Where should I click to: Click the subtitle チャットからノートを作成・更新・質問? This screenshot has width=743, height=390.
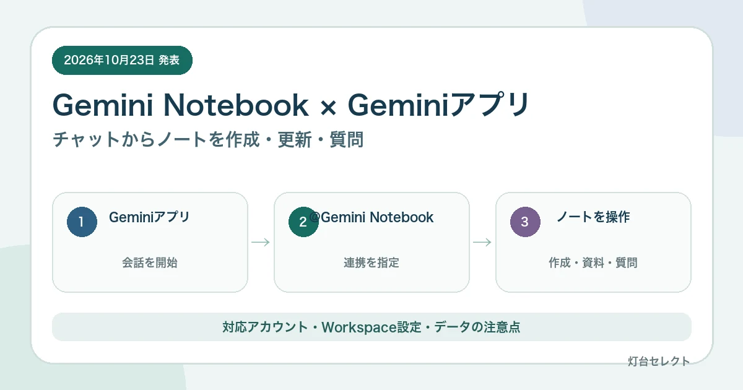[x=208, y=139]
